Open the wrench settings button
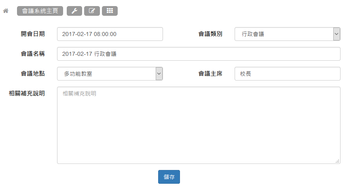Screen dimensions: 345x189 74,11
